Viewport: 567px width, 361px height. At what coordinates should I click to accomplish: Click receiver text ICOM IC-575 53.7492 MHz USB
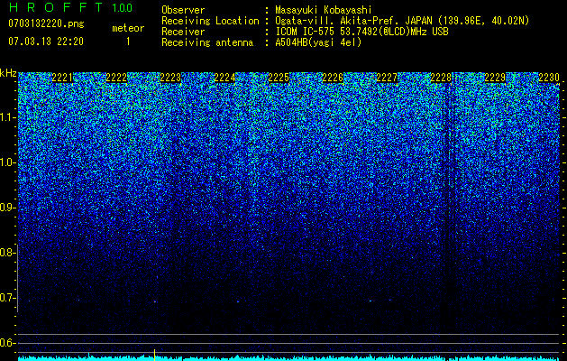[362, 32]
